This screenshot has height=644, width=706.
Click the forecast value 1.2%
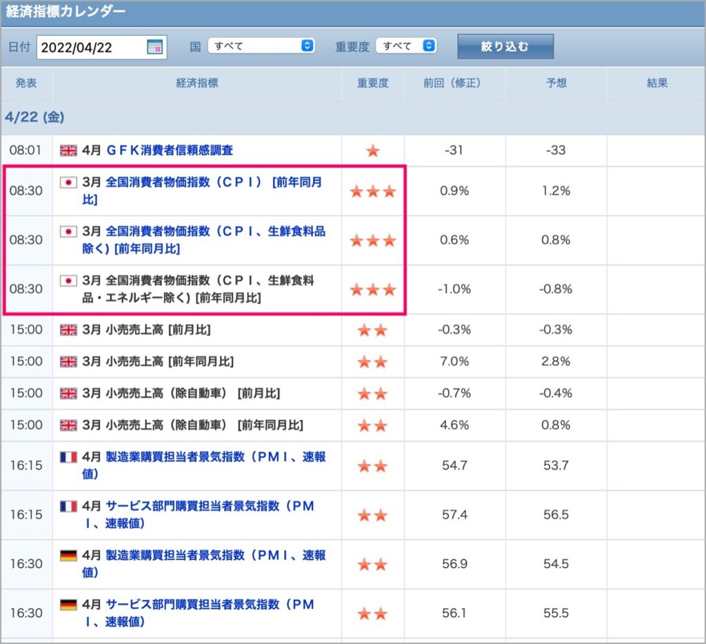(556, 190)
